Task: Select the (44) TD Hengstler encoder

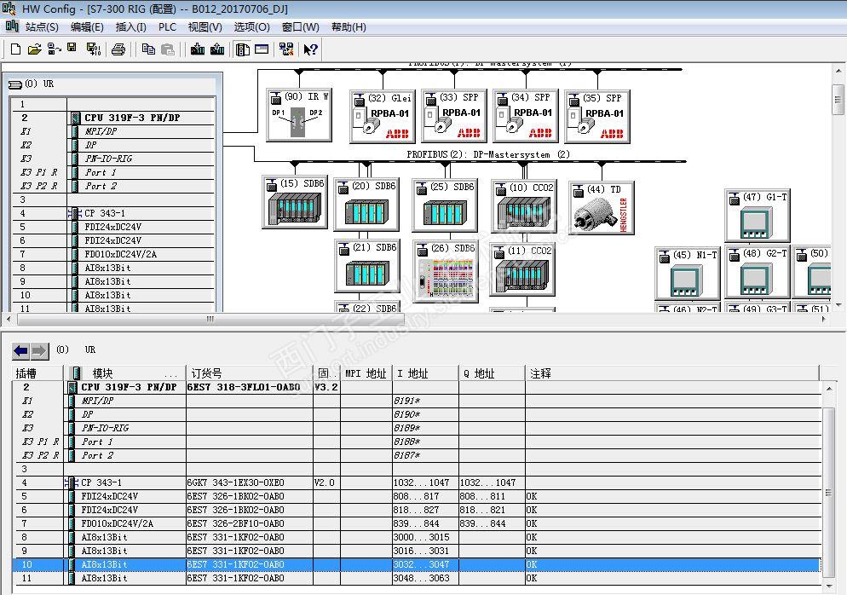Action: (x=602, y=207)
